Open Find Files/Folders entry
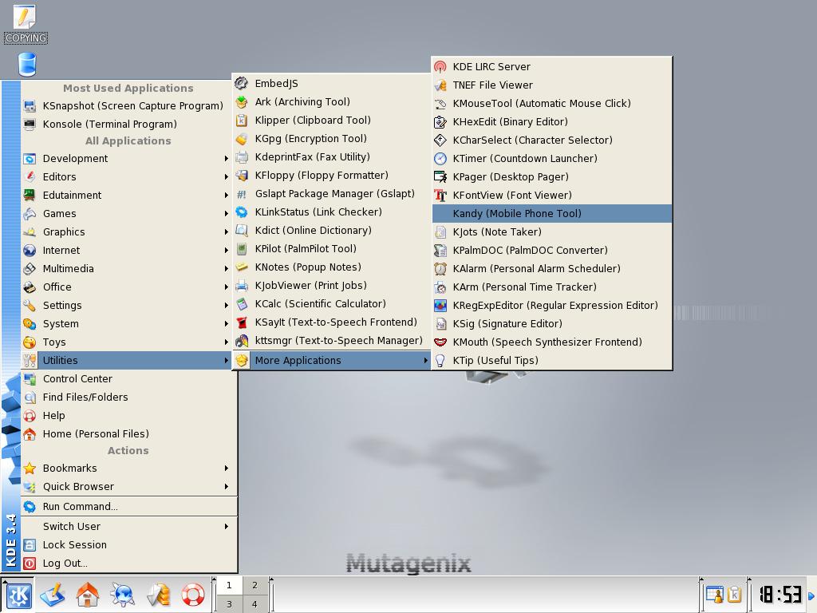 click(x=128, y=397)
